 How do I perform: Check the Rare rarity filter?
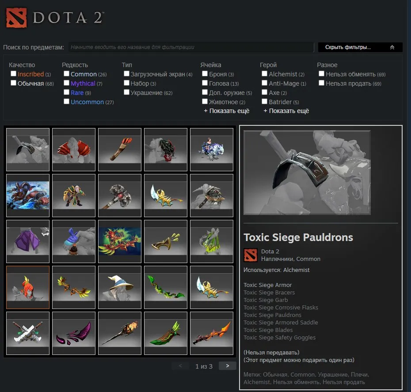66,92
